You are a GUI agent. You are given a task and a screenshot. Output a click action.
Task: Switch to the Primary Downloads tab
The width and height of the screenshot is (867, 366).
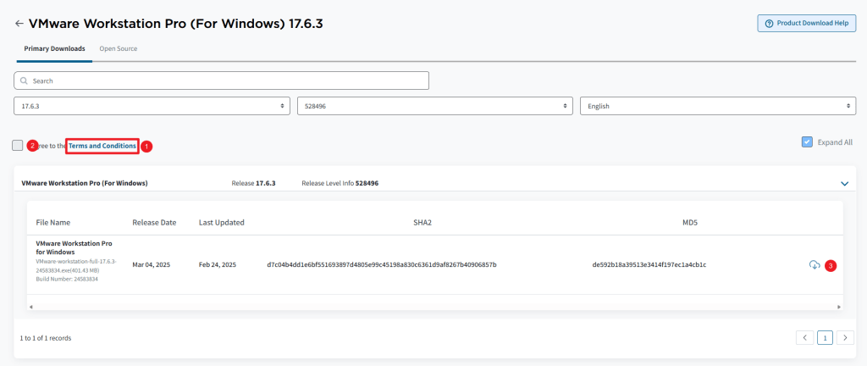[x=54, y=48]
